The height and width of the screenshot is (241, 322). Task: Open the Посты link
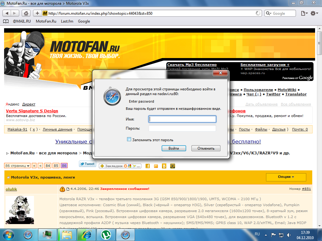pos(244,129)
